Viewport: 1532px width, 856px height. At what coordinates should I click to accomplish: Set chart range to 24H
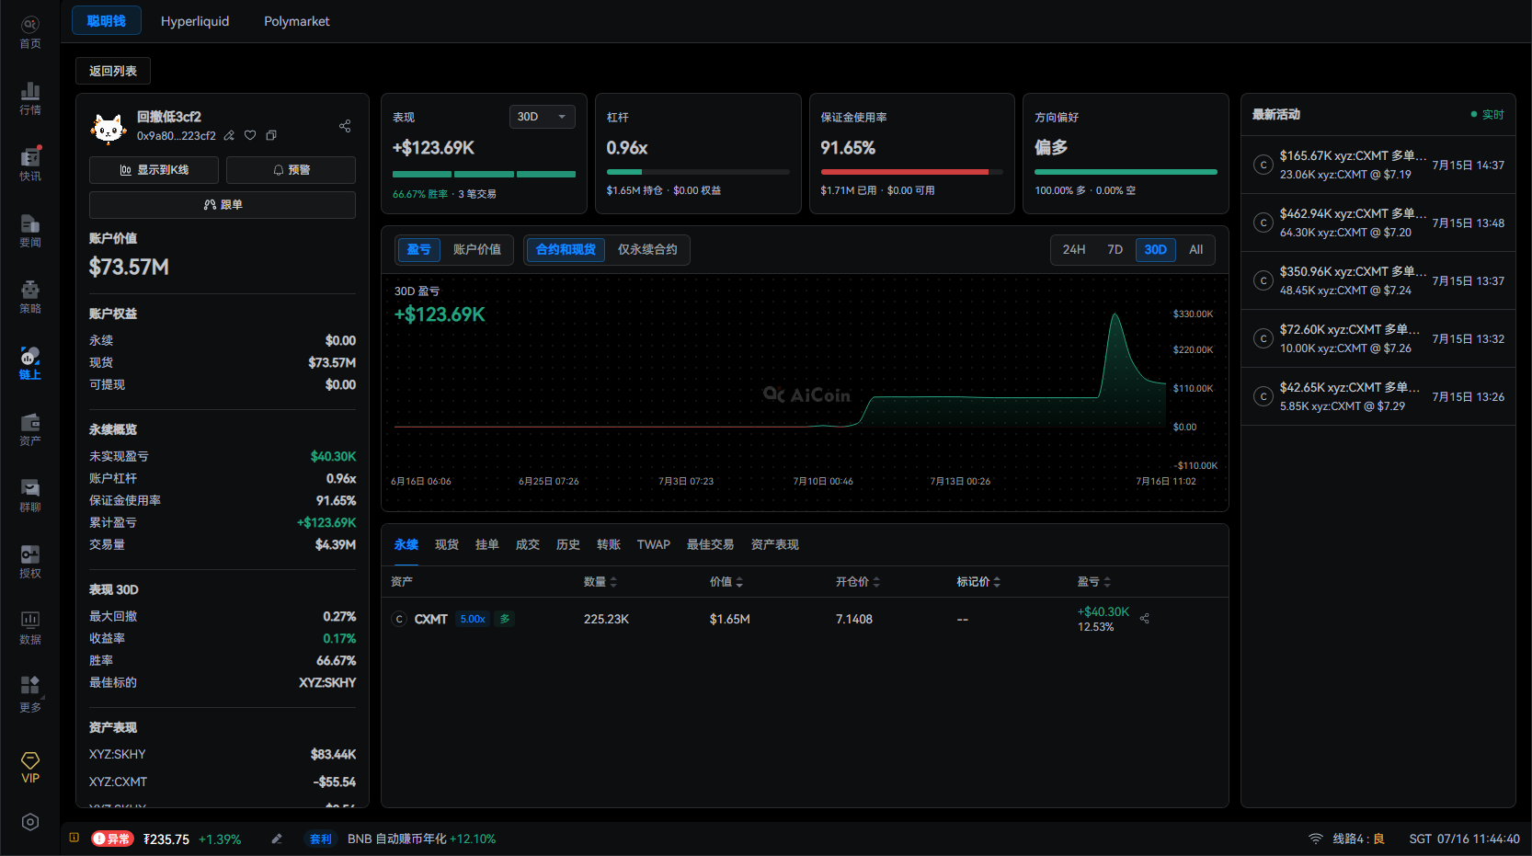click(x=1074, y=249)
